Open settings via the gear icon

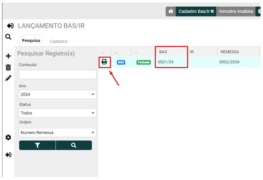8,137
